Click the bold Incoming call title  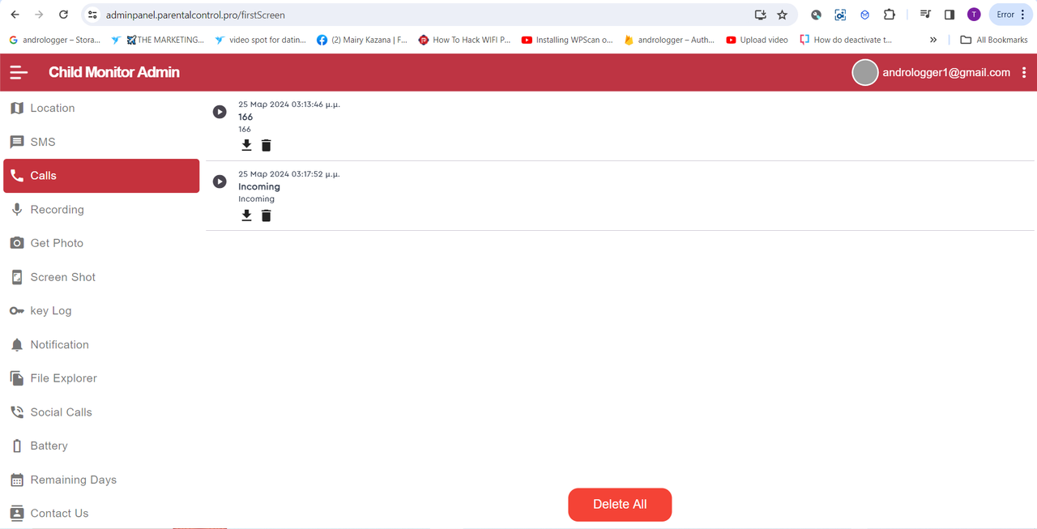click(x=259, y=186)
